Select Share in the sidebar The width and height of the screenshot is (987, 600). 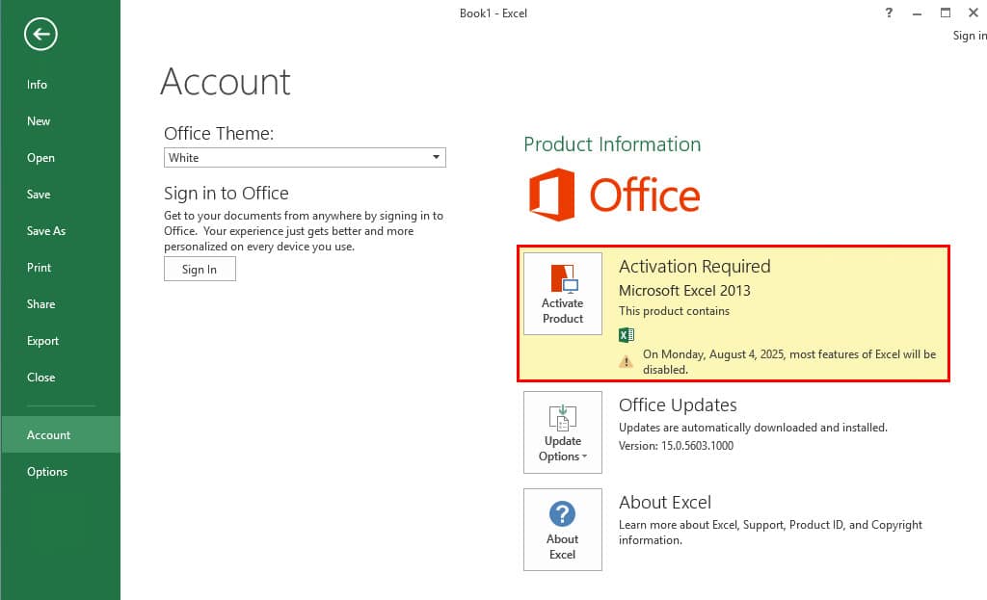point(61,303)
